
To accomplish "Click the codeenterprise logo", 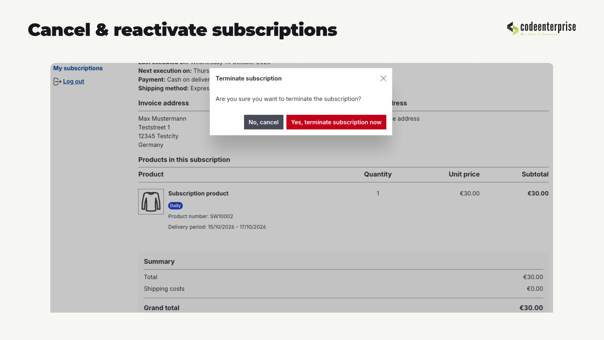I will click(541, 28).
